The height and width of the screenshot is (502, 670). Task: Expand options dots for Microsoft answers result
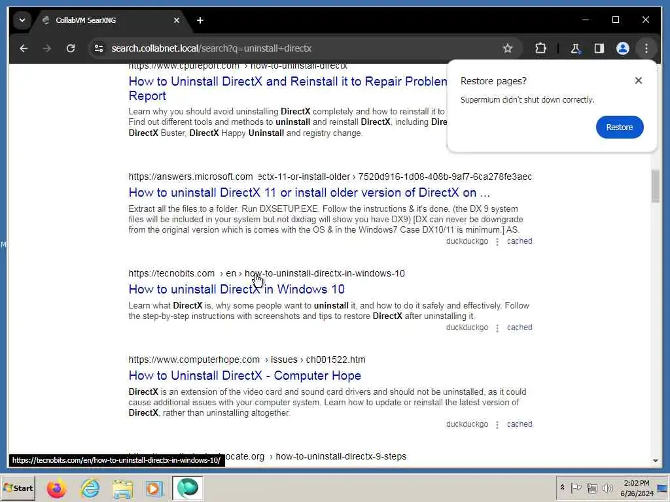point(497,242)
